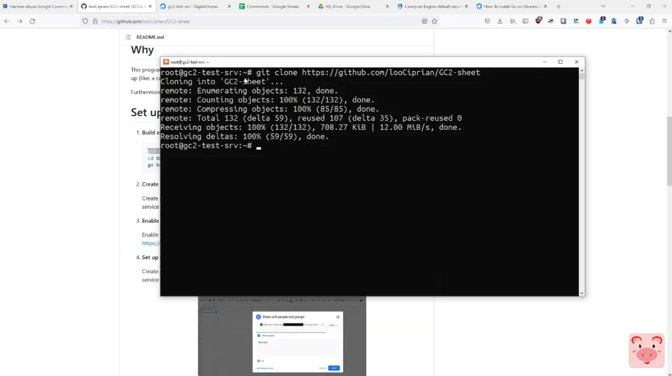Close the Commands Google Sheets tab
Image resolution: width=672 pixels, height=376 pixels.
[x=308, y=7]
